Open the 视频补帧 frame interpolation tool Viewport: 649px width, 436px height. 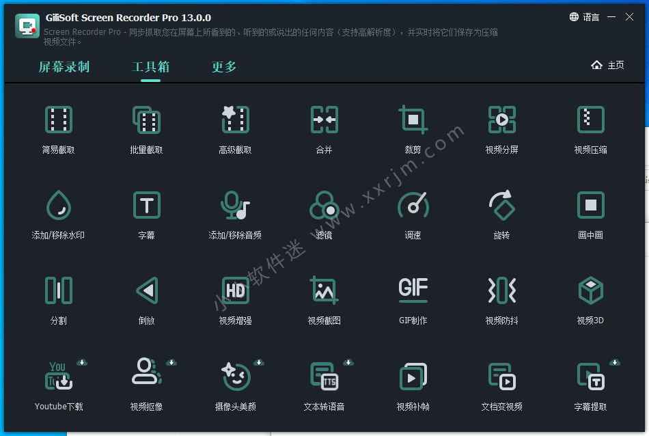413,387
